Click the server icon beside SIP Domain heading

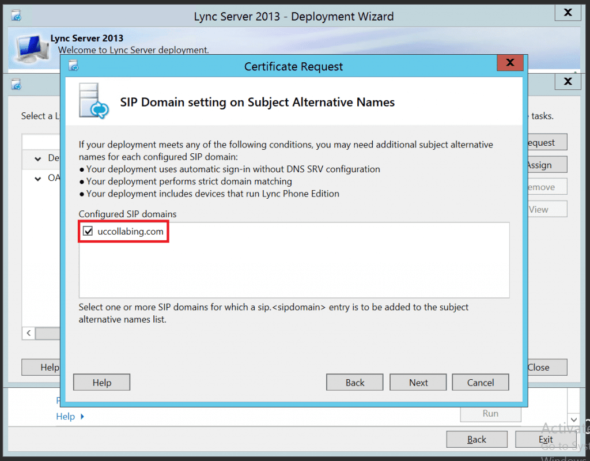pos(93,101)
